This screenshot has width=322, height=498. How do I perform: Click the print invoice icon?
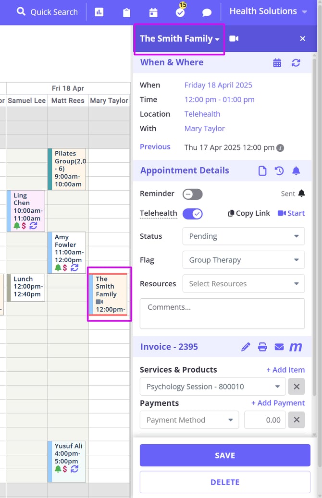point(262,347)
